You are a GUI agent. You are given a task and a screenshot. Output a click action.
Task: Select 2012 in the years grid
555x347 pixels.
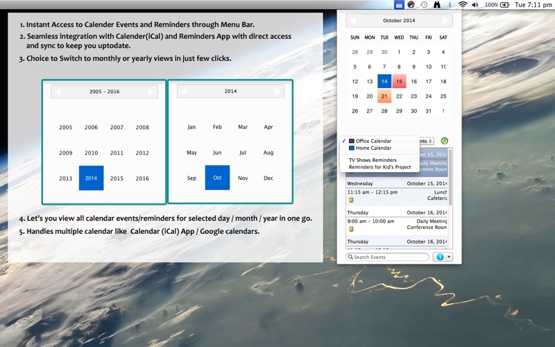(142, 153)
